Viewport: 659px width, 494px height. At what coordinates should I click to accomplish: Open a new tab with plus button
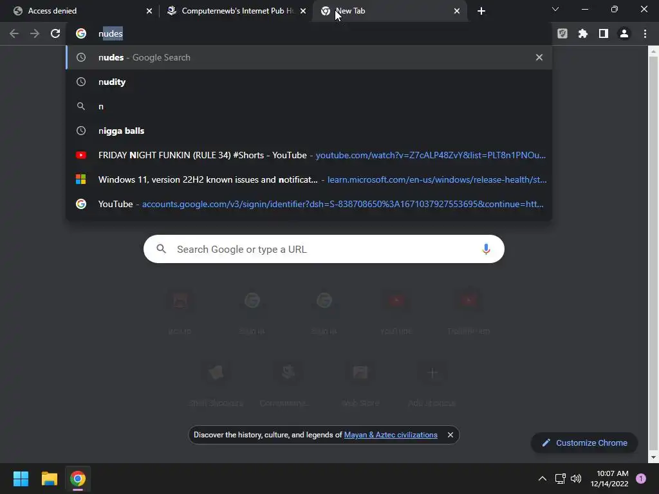point(481,11)
